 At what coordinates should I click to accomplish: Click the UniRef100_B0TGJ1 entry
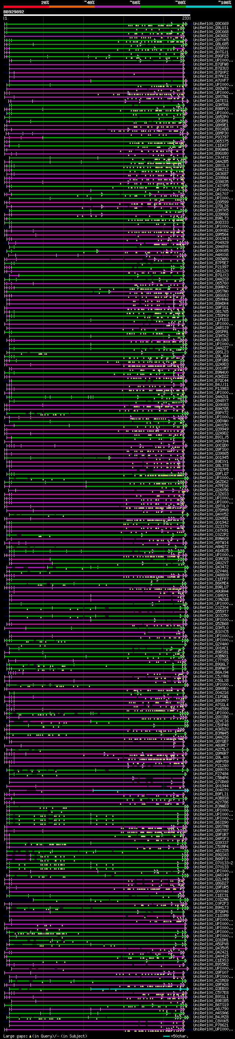210,52
